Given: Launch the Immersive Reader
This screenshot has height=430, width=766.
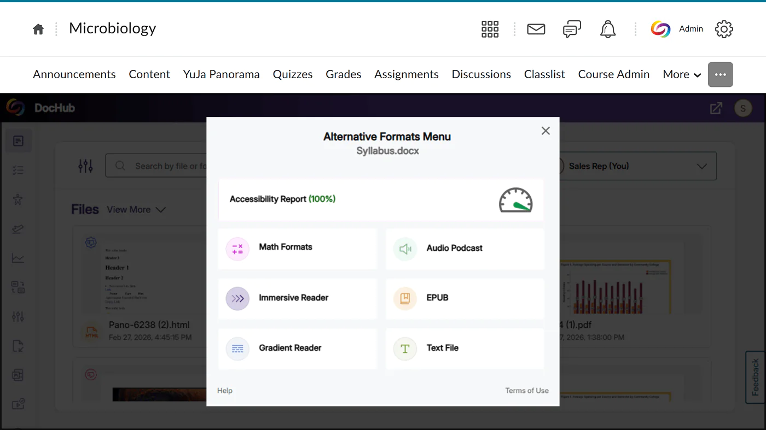Looking at the screenshot, I should [x=297, y=298].
